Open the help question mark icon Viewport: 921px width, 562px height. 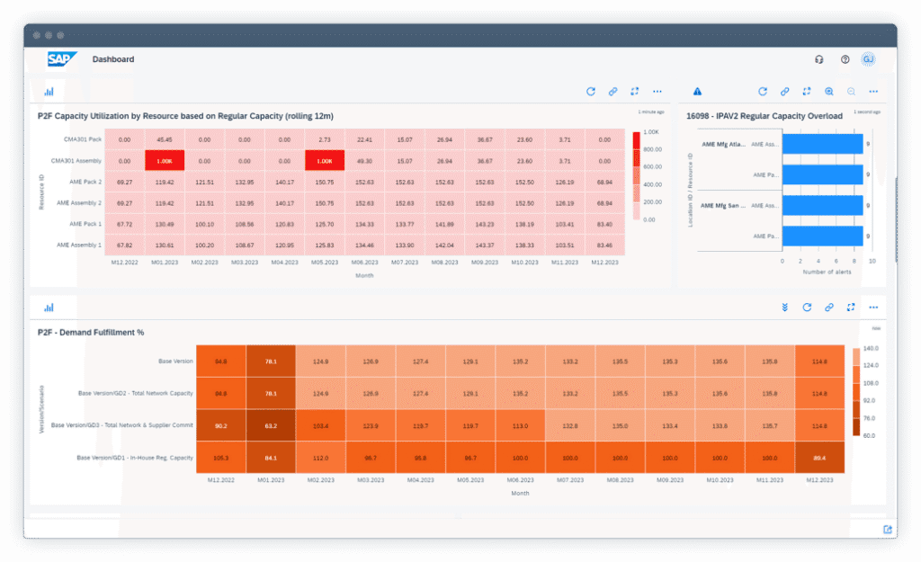[845, 59]
